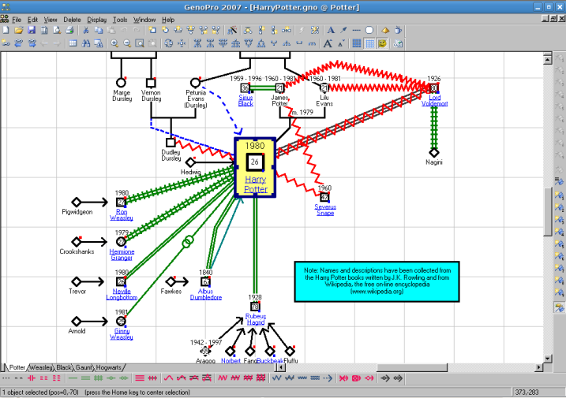Launch the family wizard wand icon
The width and height of the screenshot is (566, 398).
tap(232, 31)
